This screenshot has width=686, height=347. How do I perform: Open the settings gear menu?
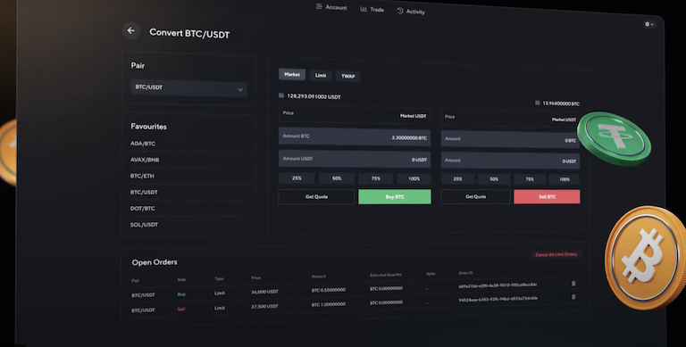pyautogui.click(x=649, y=24)
